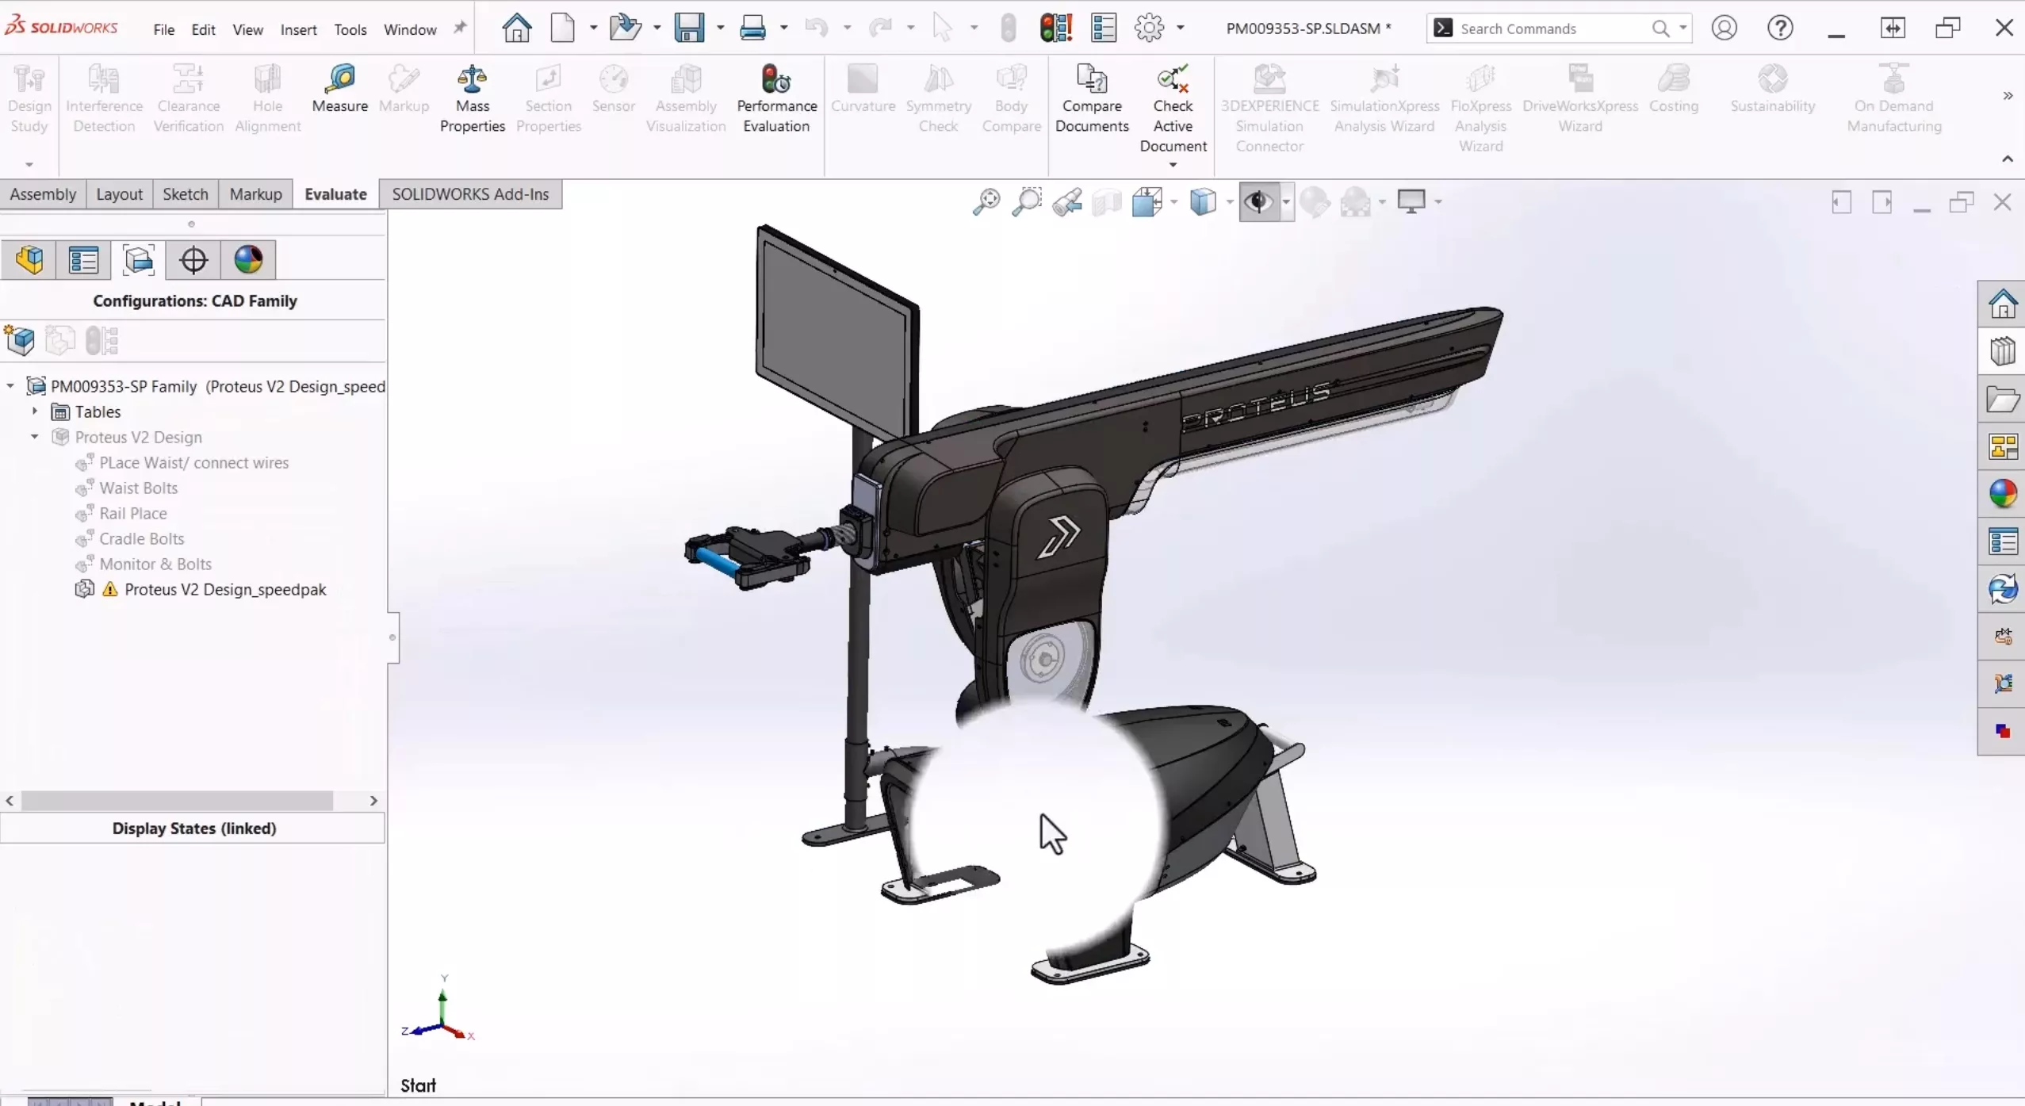Image resolution: width=2025 pixels, height=1106 pixels.
Task: Click the Display States (linked) header
Action: click(193, 828)
